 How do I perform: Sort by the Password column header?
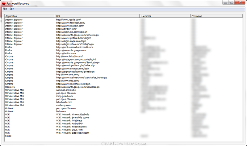216,16
